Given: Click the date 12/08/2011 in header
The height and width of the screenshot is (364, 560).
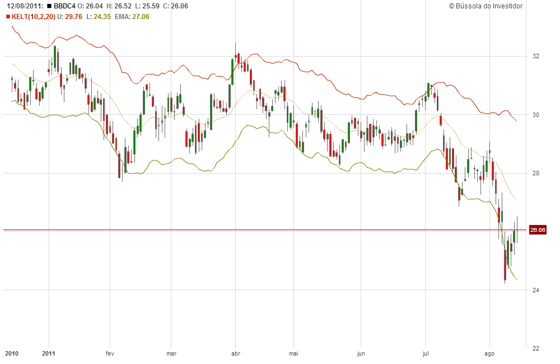Looking at the screenshot, I should coord(25,6).
